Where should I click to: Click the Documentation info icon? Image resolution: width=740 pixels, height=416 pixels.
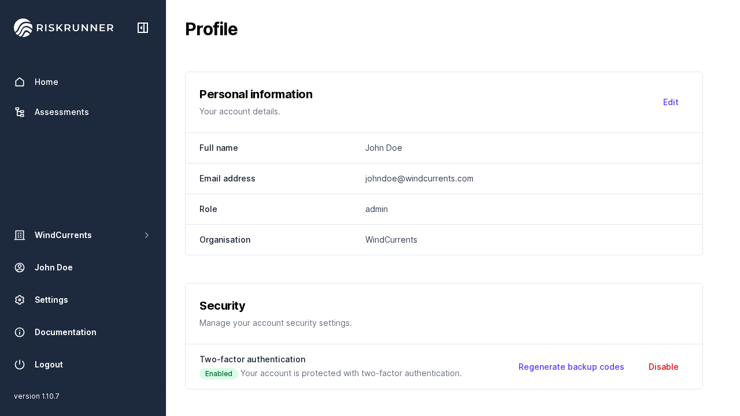(20, 332)
